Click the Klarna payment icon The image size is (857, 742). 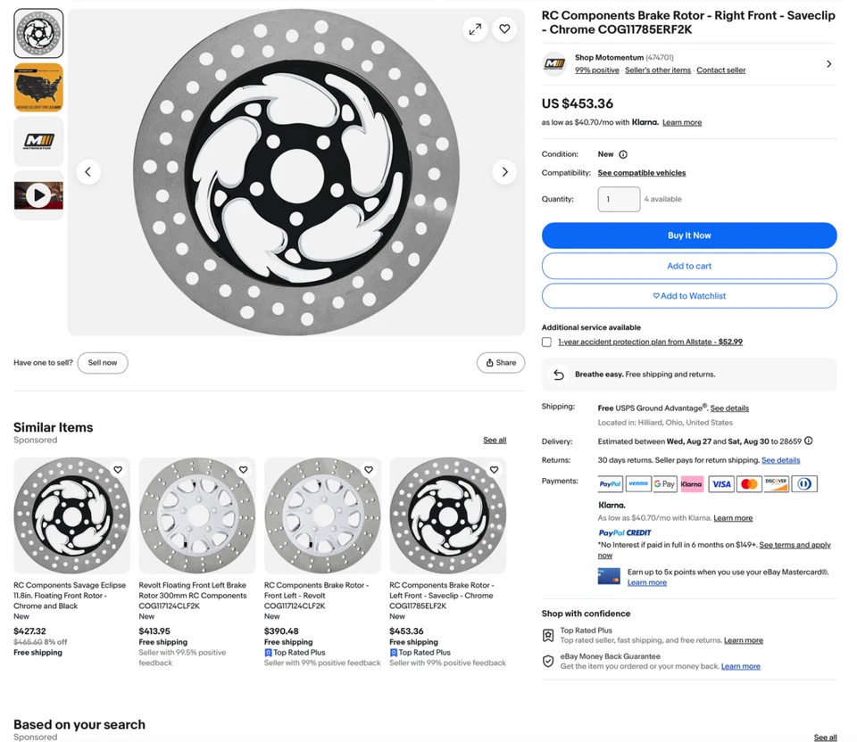coord(693,483)
